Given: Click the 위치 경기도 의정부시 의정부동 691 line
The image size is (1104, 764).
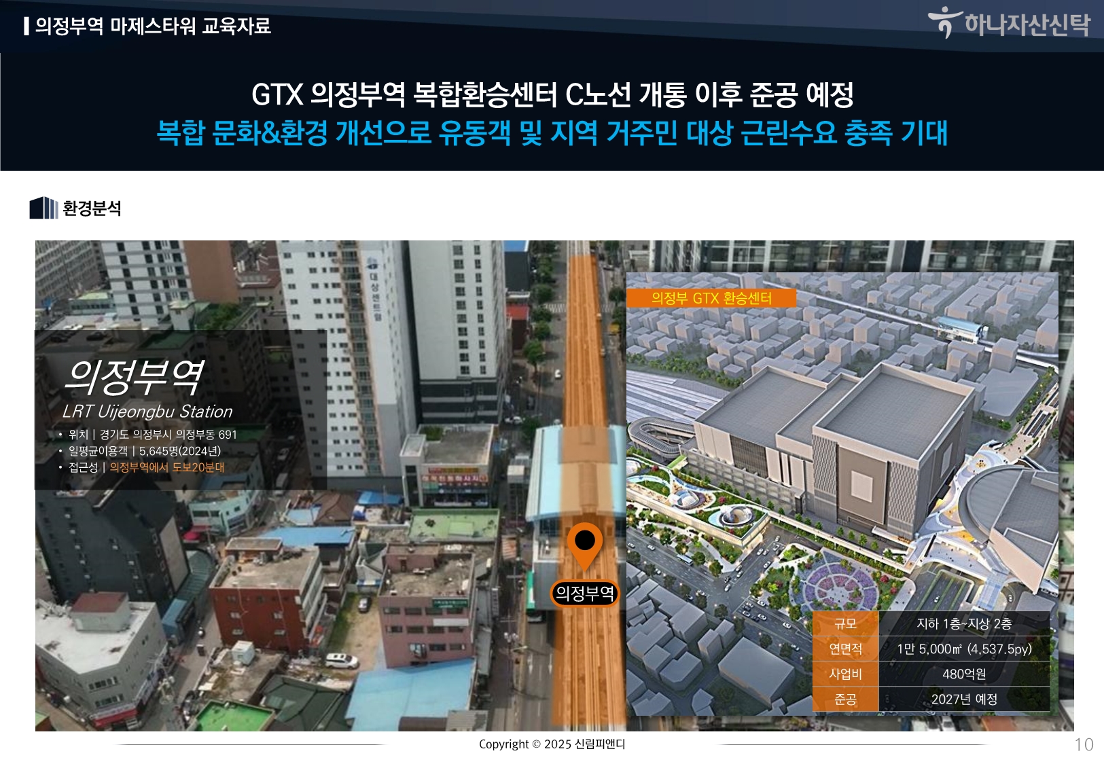Looking at the screenshot, I should [152, 435].
